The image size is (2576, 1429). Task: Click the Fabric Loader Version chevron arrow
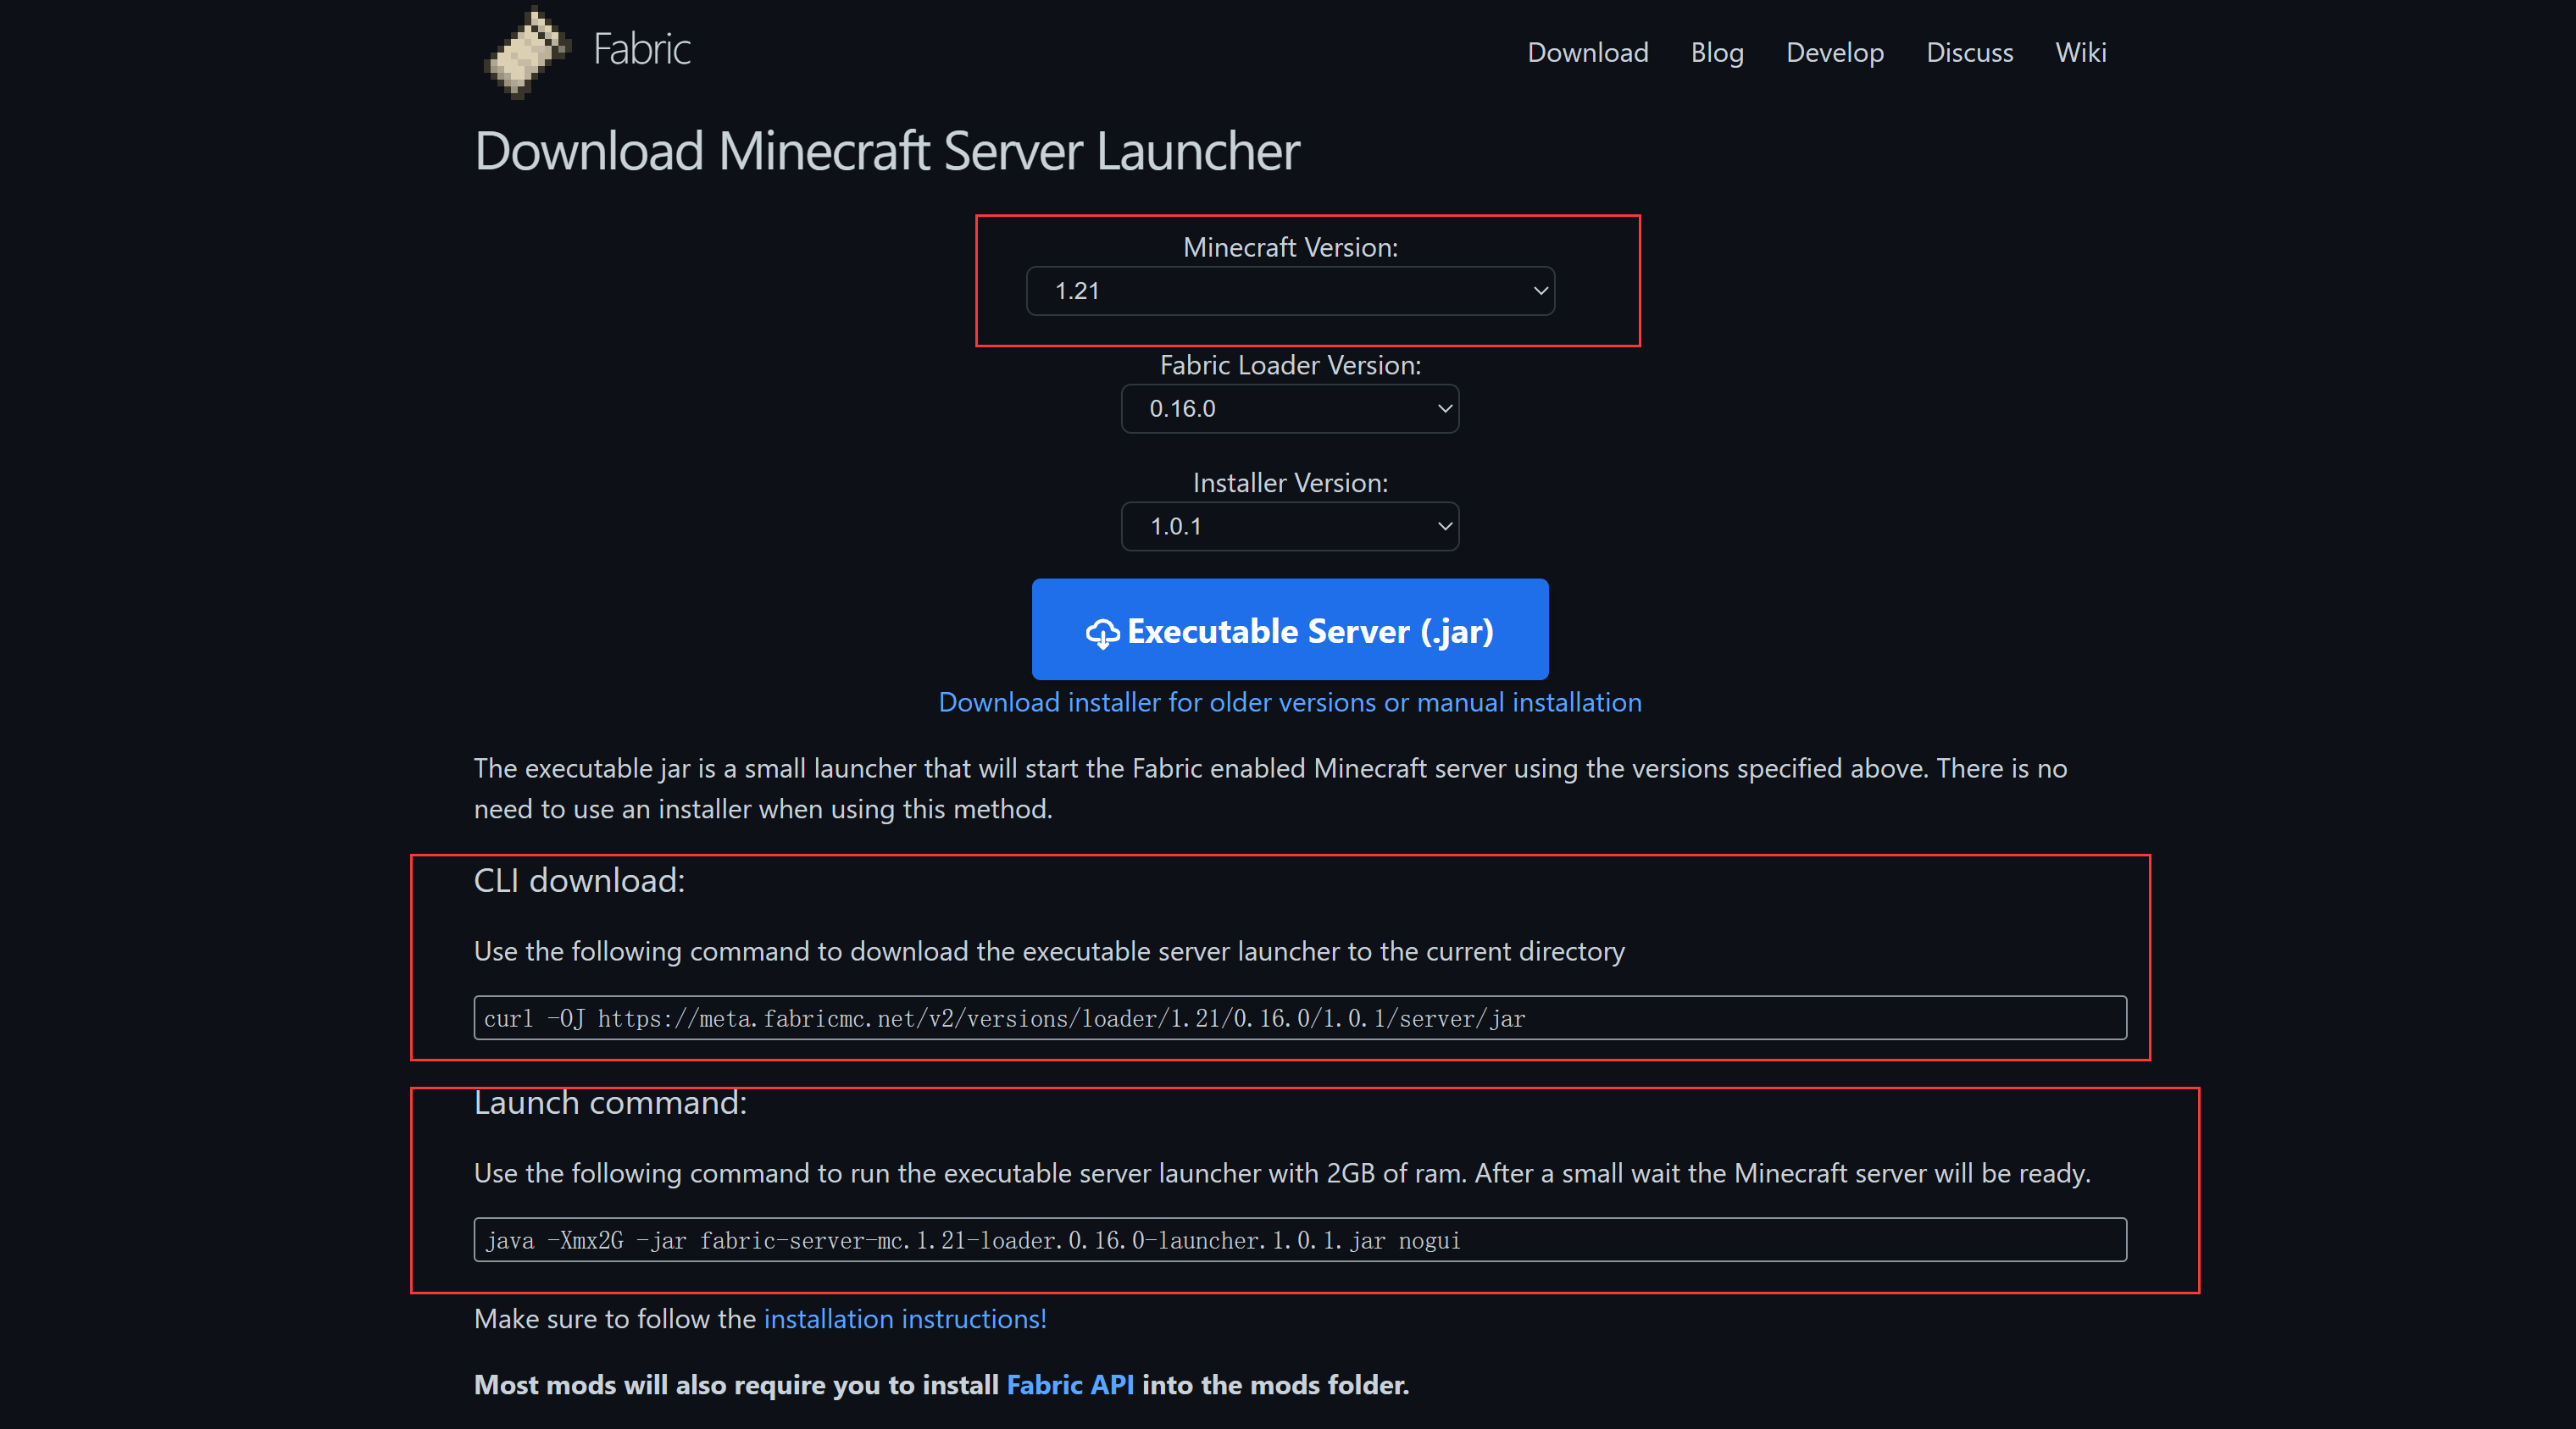pyautogui.click(x=1444, y=409)
